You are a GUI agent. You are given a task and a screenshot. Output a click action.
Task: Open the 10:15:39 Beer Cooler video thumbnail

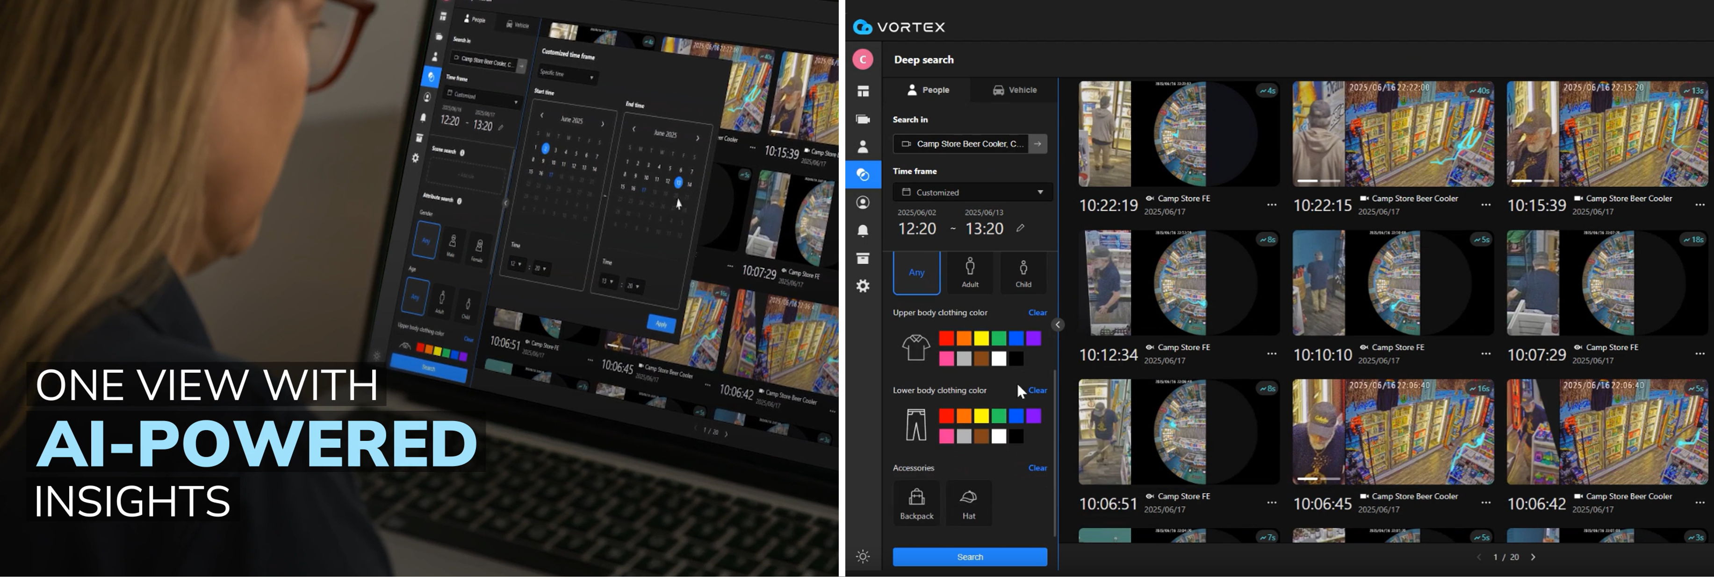tap(1607, 134)
